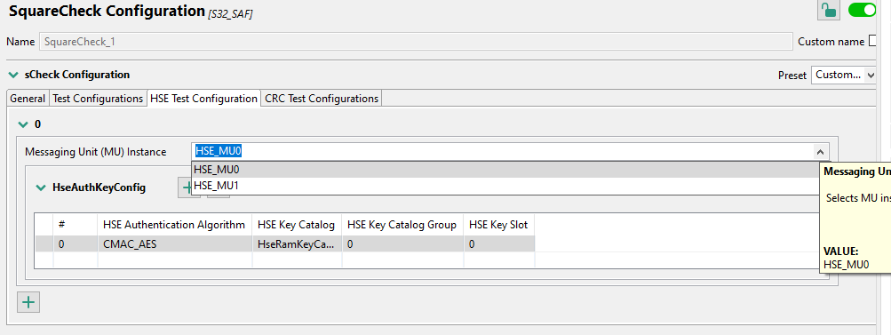Open the Preset Custom dropdown

pyautogui.click(x=845, y=75)
